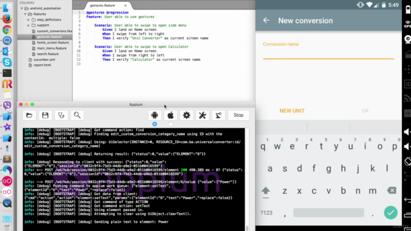The width and height of the screenshot is (411, 231).
Task: Tap the comma key on keyboard
Action: (285, 216)
